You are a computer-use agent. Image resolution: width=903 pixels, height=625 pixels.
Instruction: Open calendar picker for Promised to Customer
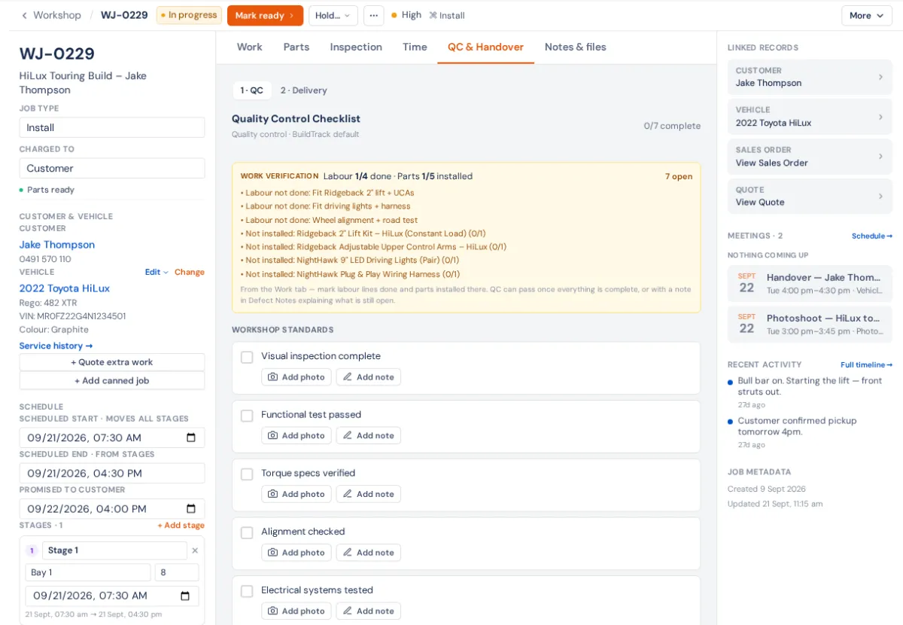191,509
